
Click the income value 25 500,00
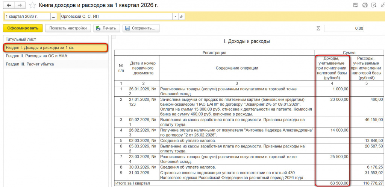pyautogui.click(x=339, y=157)
